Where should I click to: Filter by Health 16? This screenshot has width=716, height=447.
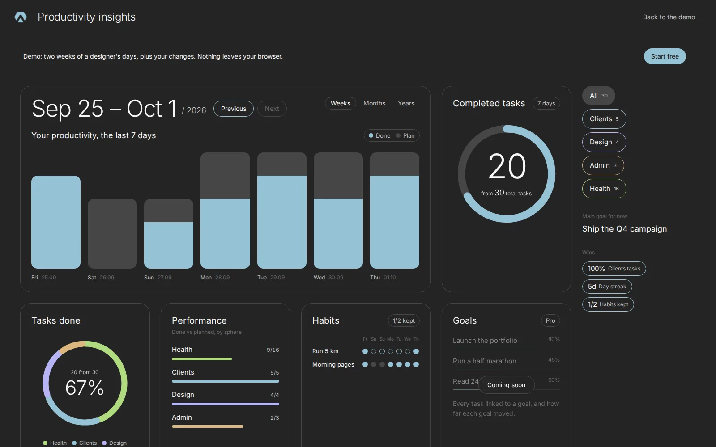(604, 189)
